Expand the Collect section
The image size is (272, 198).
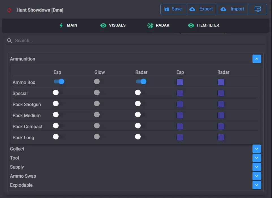tap(256, 149)
